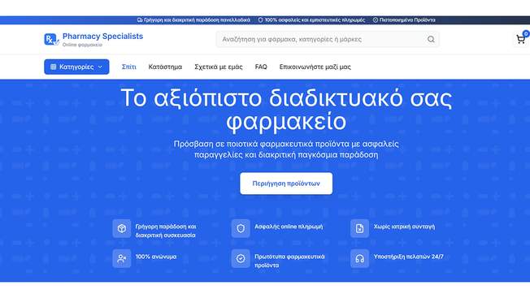Open the Κατάστημα menu item
The width and height of the screenshot is (530, 298).
[x=165, y=67]
